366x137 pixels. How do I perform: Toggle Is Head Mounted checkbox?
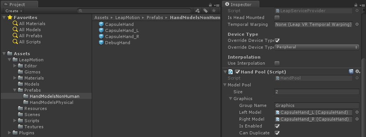click(x=277, y=18)
